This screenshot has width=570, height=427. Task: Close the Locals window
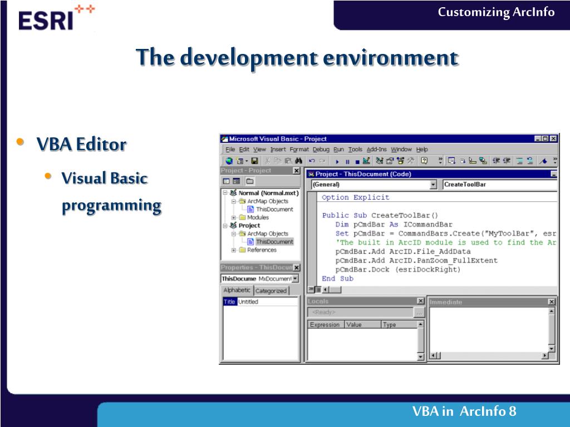point(421,301)
